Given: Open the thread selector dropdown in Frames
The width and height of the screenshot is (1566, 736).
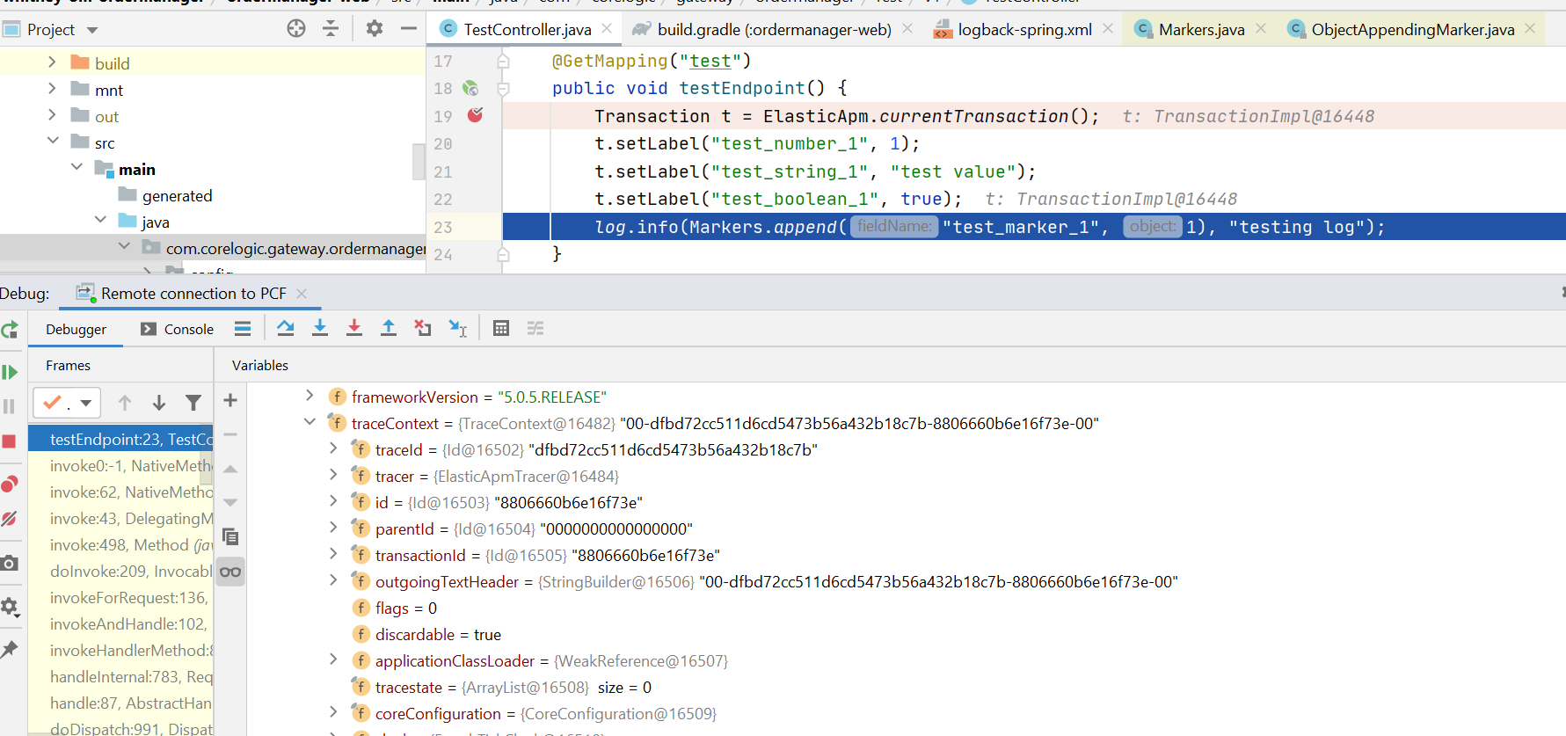Looking at the screenshot, I should click(67, 403).
